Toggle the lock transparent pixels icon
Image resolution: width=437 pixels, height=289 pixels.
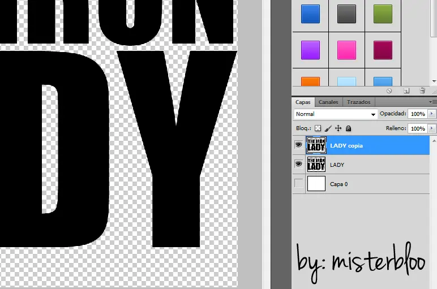pos(318,128)
